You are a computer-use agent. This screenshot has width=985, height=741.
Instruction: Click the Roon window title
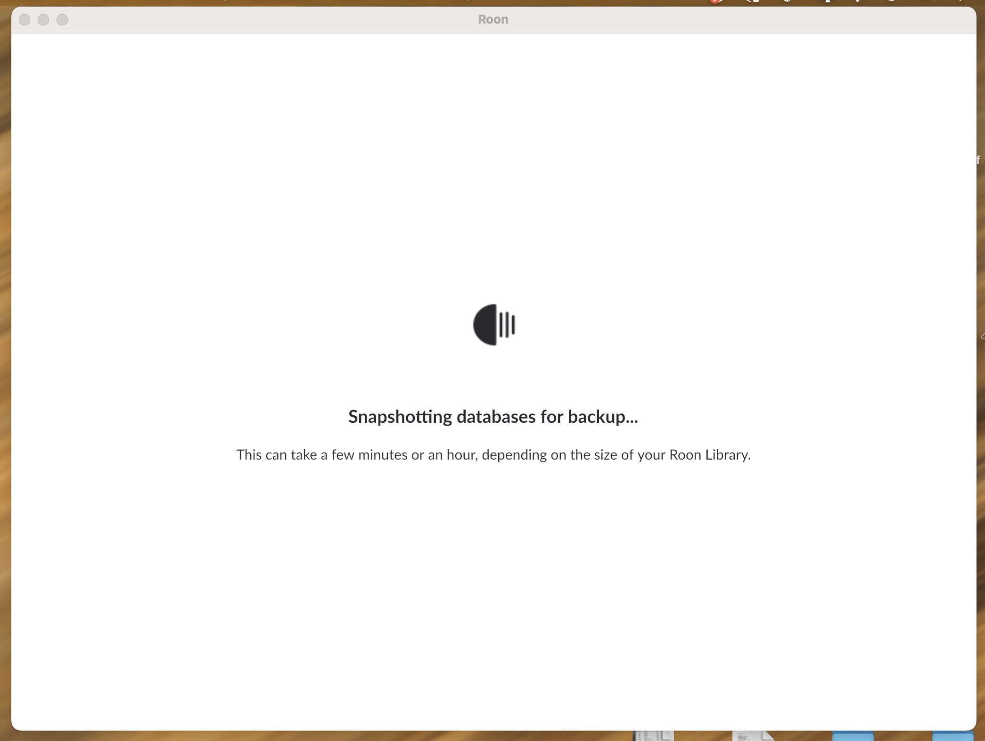point(493,19)
